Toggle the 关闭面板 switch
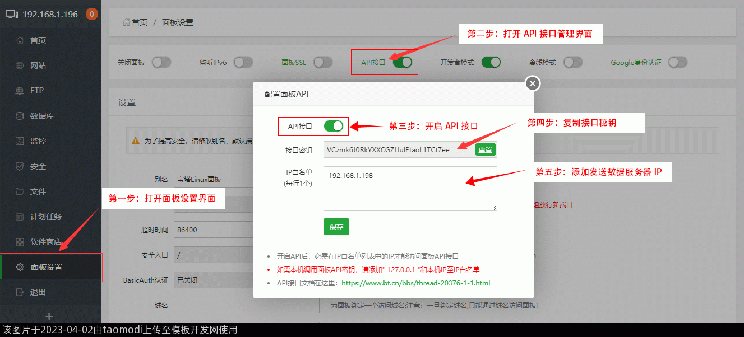Screen dimensions: 744x337 (x=161, y=62)
